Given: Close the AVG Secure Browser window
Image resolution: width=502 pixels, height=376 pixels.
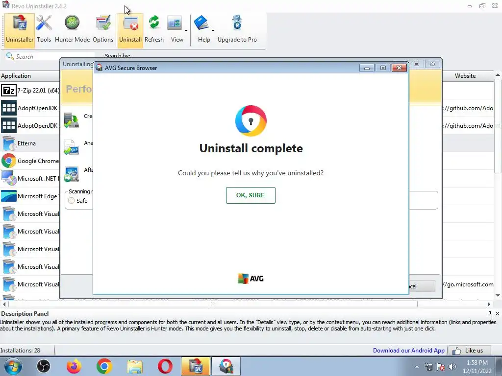Looking at the screenshot, I should click(399, 68).
